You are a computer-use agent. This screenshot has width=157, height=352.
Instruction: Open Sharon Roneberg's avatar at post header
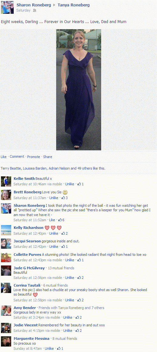pyautogui.click(x=7, y=7)
